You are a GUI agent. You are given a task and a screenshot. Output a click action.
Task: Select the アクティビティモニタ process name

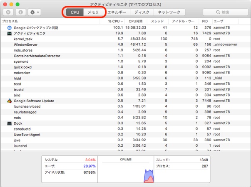point(30,33)
